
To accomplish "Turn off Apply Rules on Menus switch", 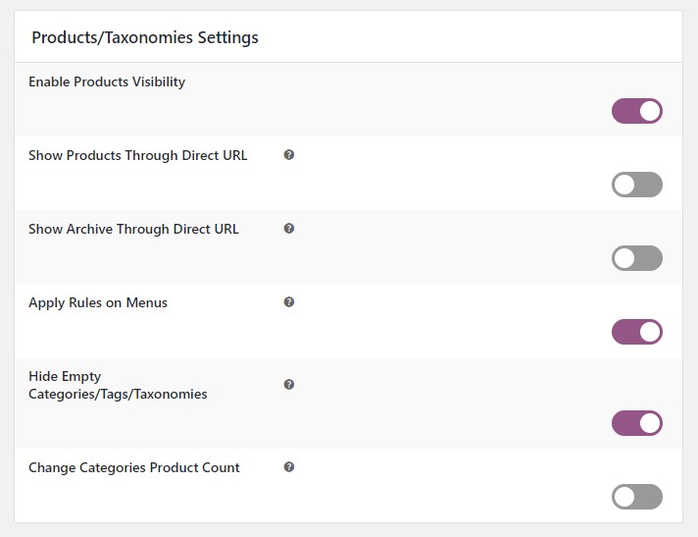I will (x=637, y=332).
